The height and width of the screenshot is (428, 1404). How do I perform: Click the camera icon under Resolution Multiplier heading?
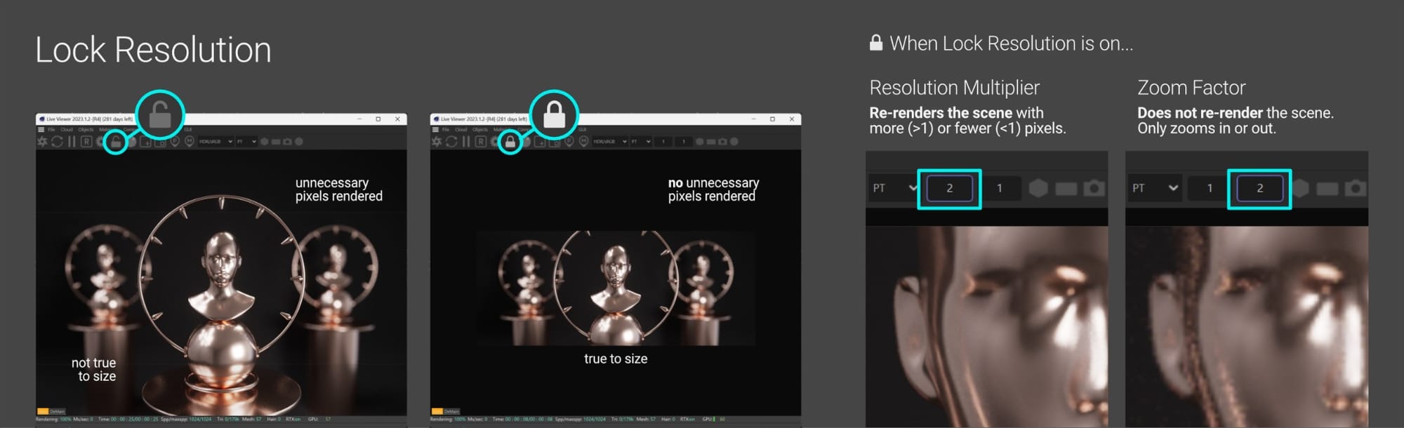[x=1094, y=188]
